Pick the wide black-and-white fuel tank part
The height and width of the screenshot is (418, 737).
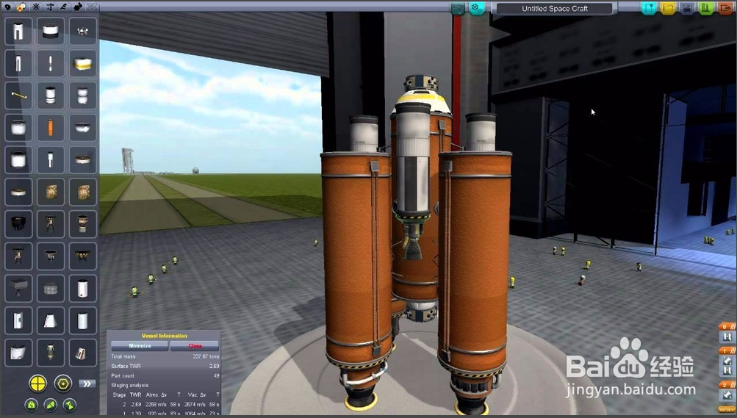pyautogui.click(x=50, y=31)
